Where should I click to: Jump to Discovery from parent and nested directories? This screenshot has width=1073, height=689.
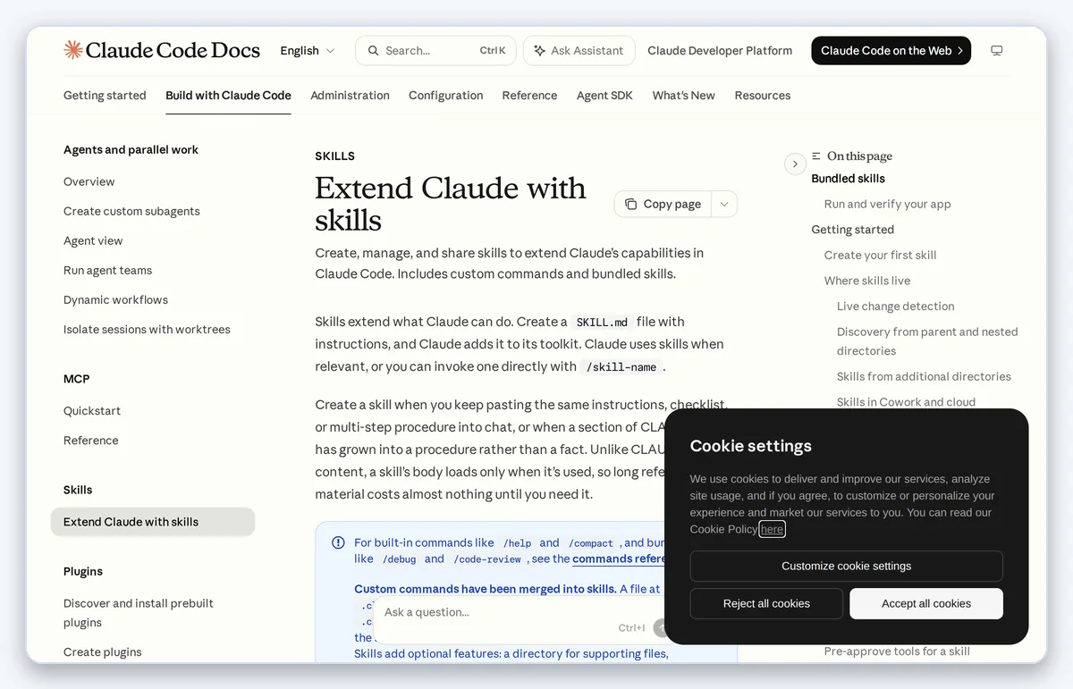[x=927, y=341]
